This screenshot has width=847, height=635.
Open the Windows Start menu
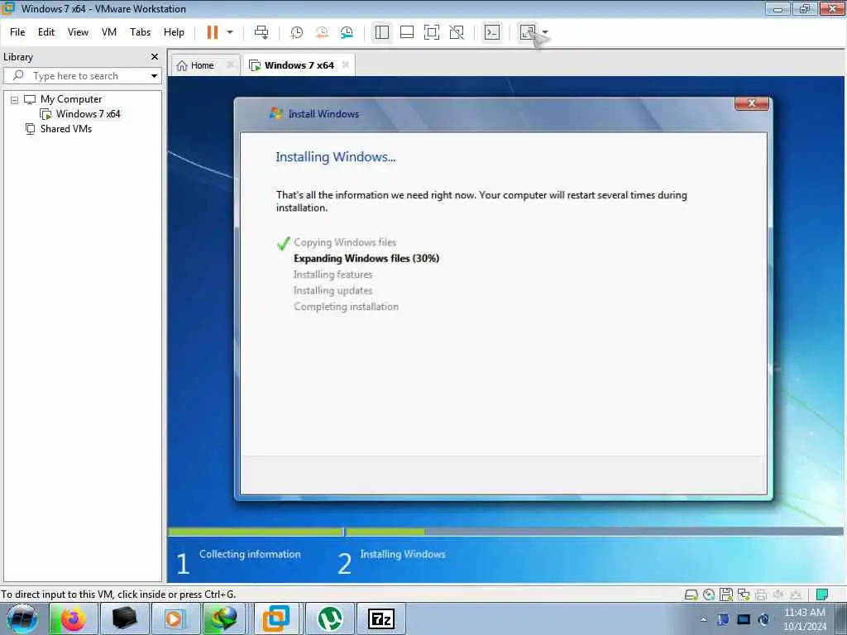[22, 618]
